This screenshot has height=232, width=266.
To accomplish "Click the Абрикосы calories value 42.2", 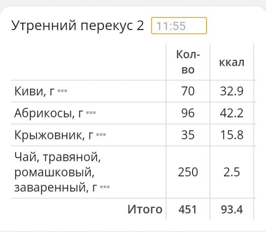I will click(x=232, y=113).
